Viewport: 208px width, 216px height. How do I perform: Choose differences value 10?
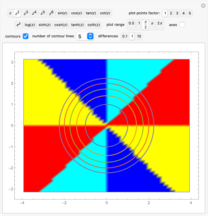coord(139,37)
